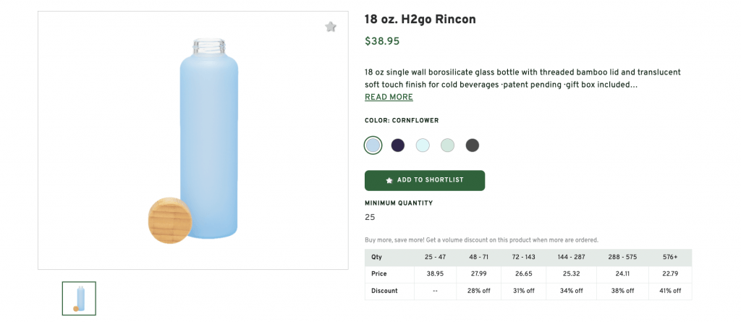
Task: Select the 576+ quantity column header
Action: pyautogui.click(x=669, y=257)
